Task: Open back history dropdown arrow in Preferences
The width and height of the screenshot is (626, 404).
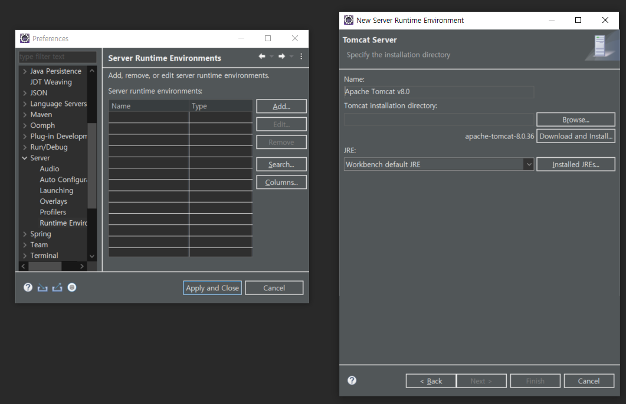Action: pyautogui.click(x=271, y=57)
